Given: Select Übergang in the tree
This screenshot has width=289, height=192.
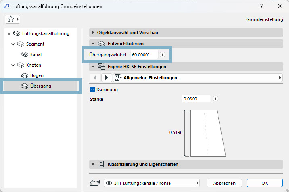Looking at the screenshot, I should 41,86.
